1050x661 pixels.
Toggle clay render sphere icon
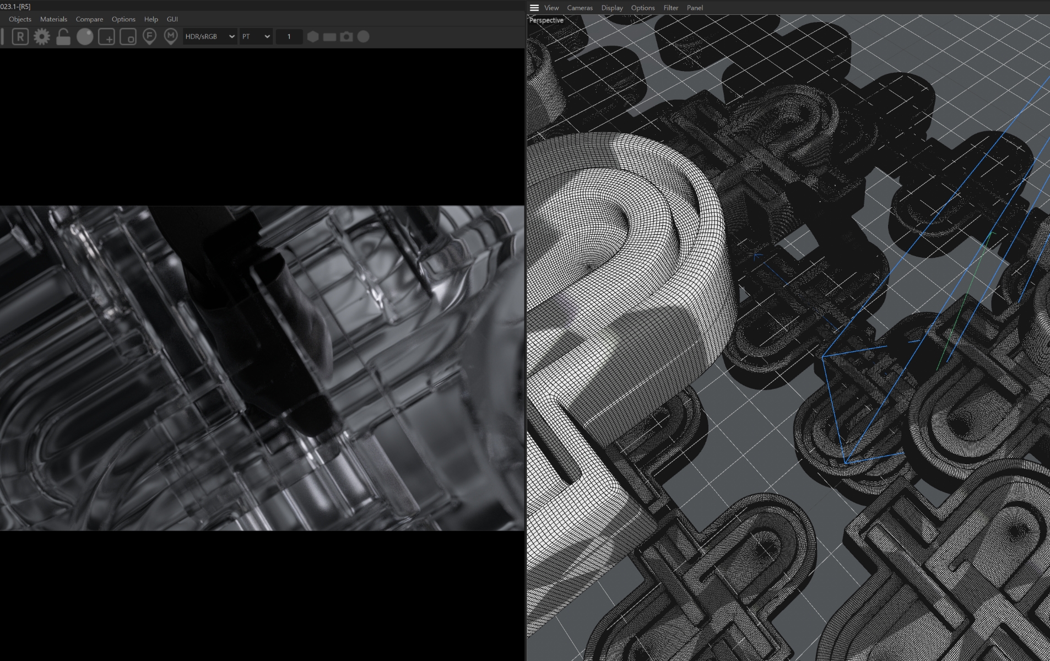(x=85, y=37)
